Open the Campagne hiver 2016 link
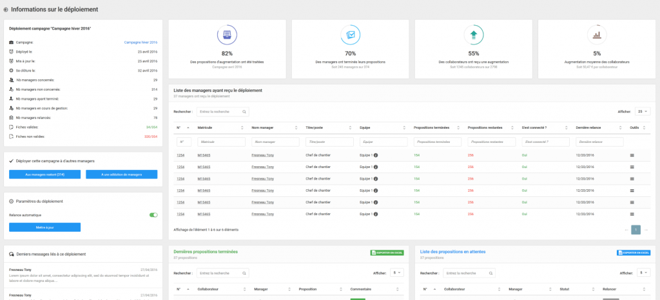The height and width of the screenshot is (300, 660). (x=141, y=42)
